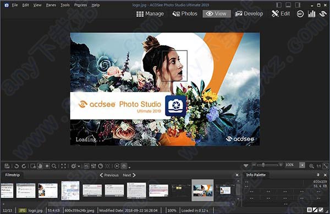Rotate the image right
Screen dimensions: 330x214
point(24,166)
